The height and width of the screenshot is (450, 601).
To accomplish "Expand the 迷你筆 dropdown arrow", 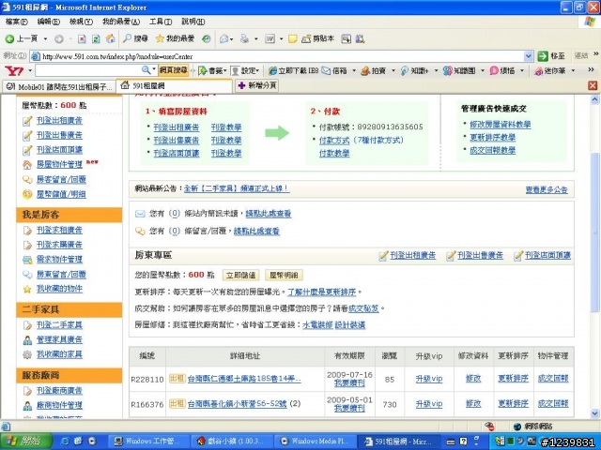I will (573, 71).
